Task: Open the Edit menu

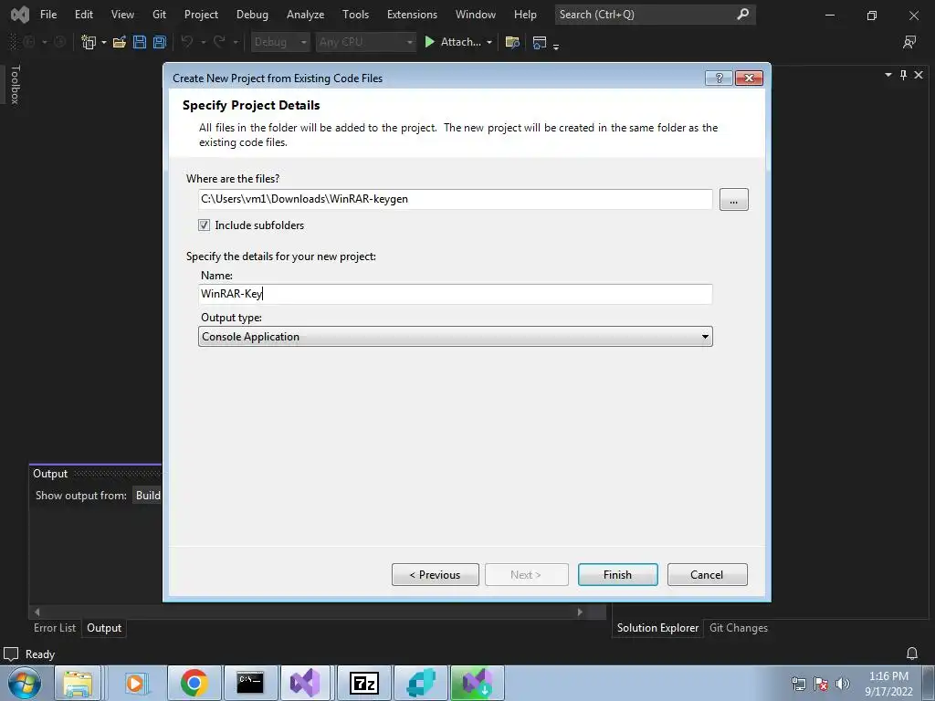Action: pos(83,15)
